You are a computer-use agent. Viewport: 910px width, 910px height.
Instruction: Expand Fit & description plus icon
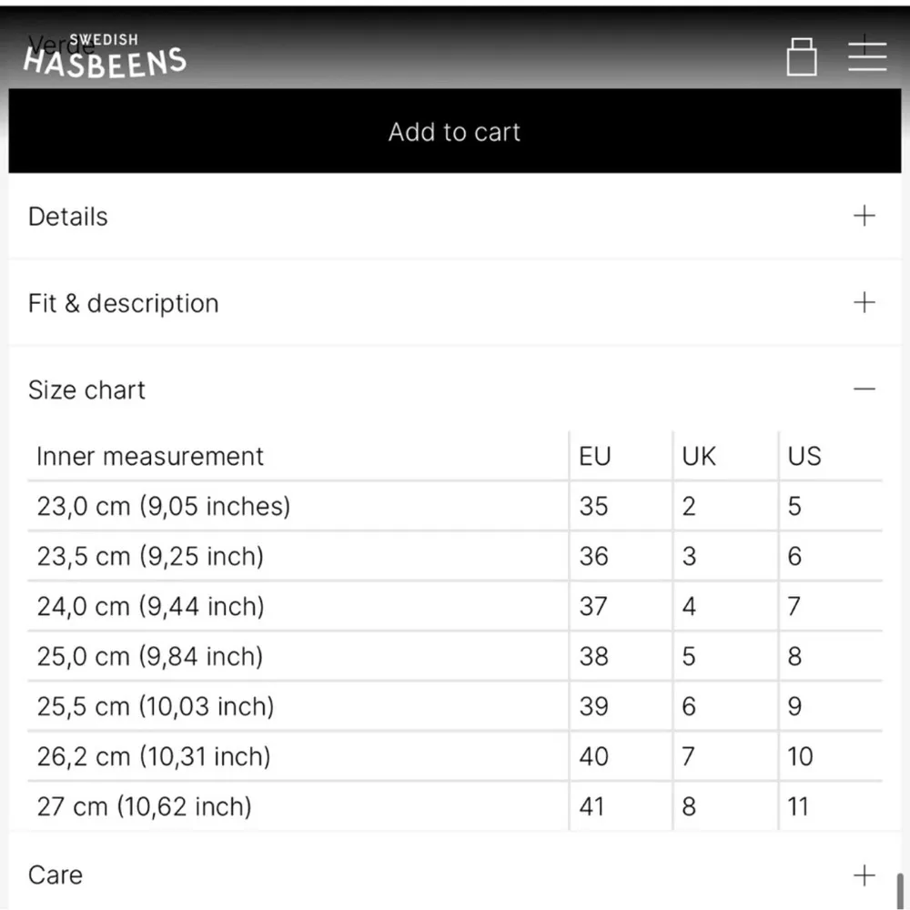pos(864,302)
